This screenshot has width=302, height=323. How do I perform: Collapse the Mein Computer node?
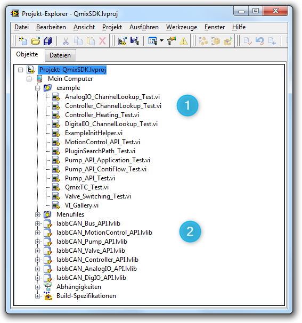point(29,79)
